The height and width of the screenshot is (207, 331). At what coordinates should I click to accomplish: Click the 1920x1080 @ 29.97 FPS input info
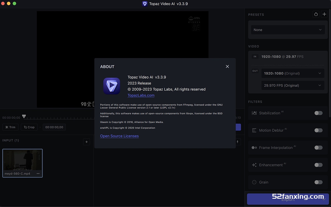(282, 57)
